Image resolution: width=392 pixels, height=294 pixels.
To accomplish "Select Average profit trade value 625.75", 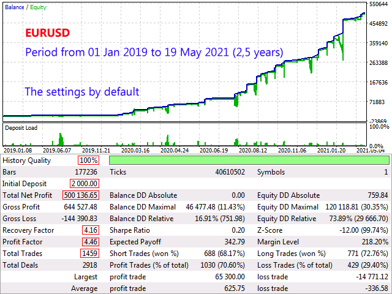I will [x=235, y=288].
